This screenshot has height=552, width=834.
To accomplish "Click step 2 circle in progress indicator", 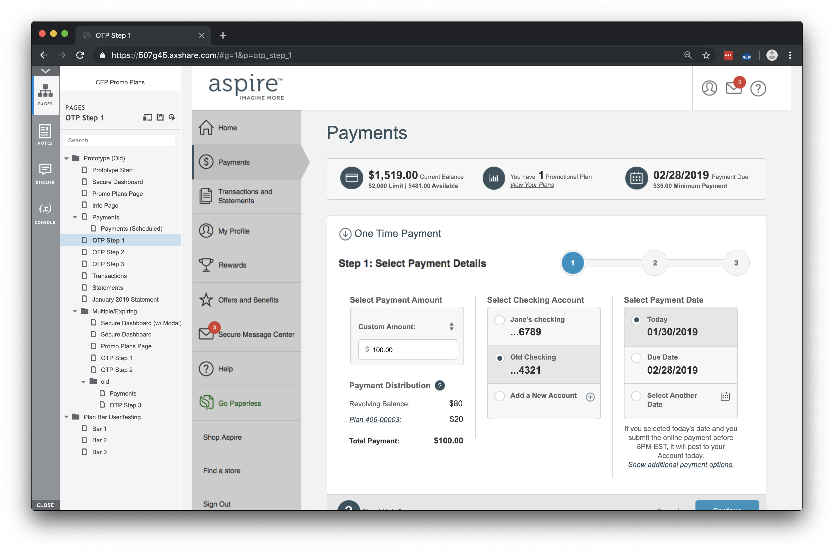I will 655,262.
